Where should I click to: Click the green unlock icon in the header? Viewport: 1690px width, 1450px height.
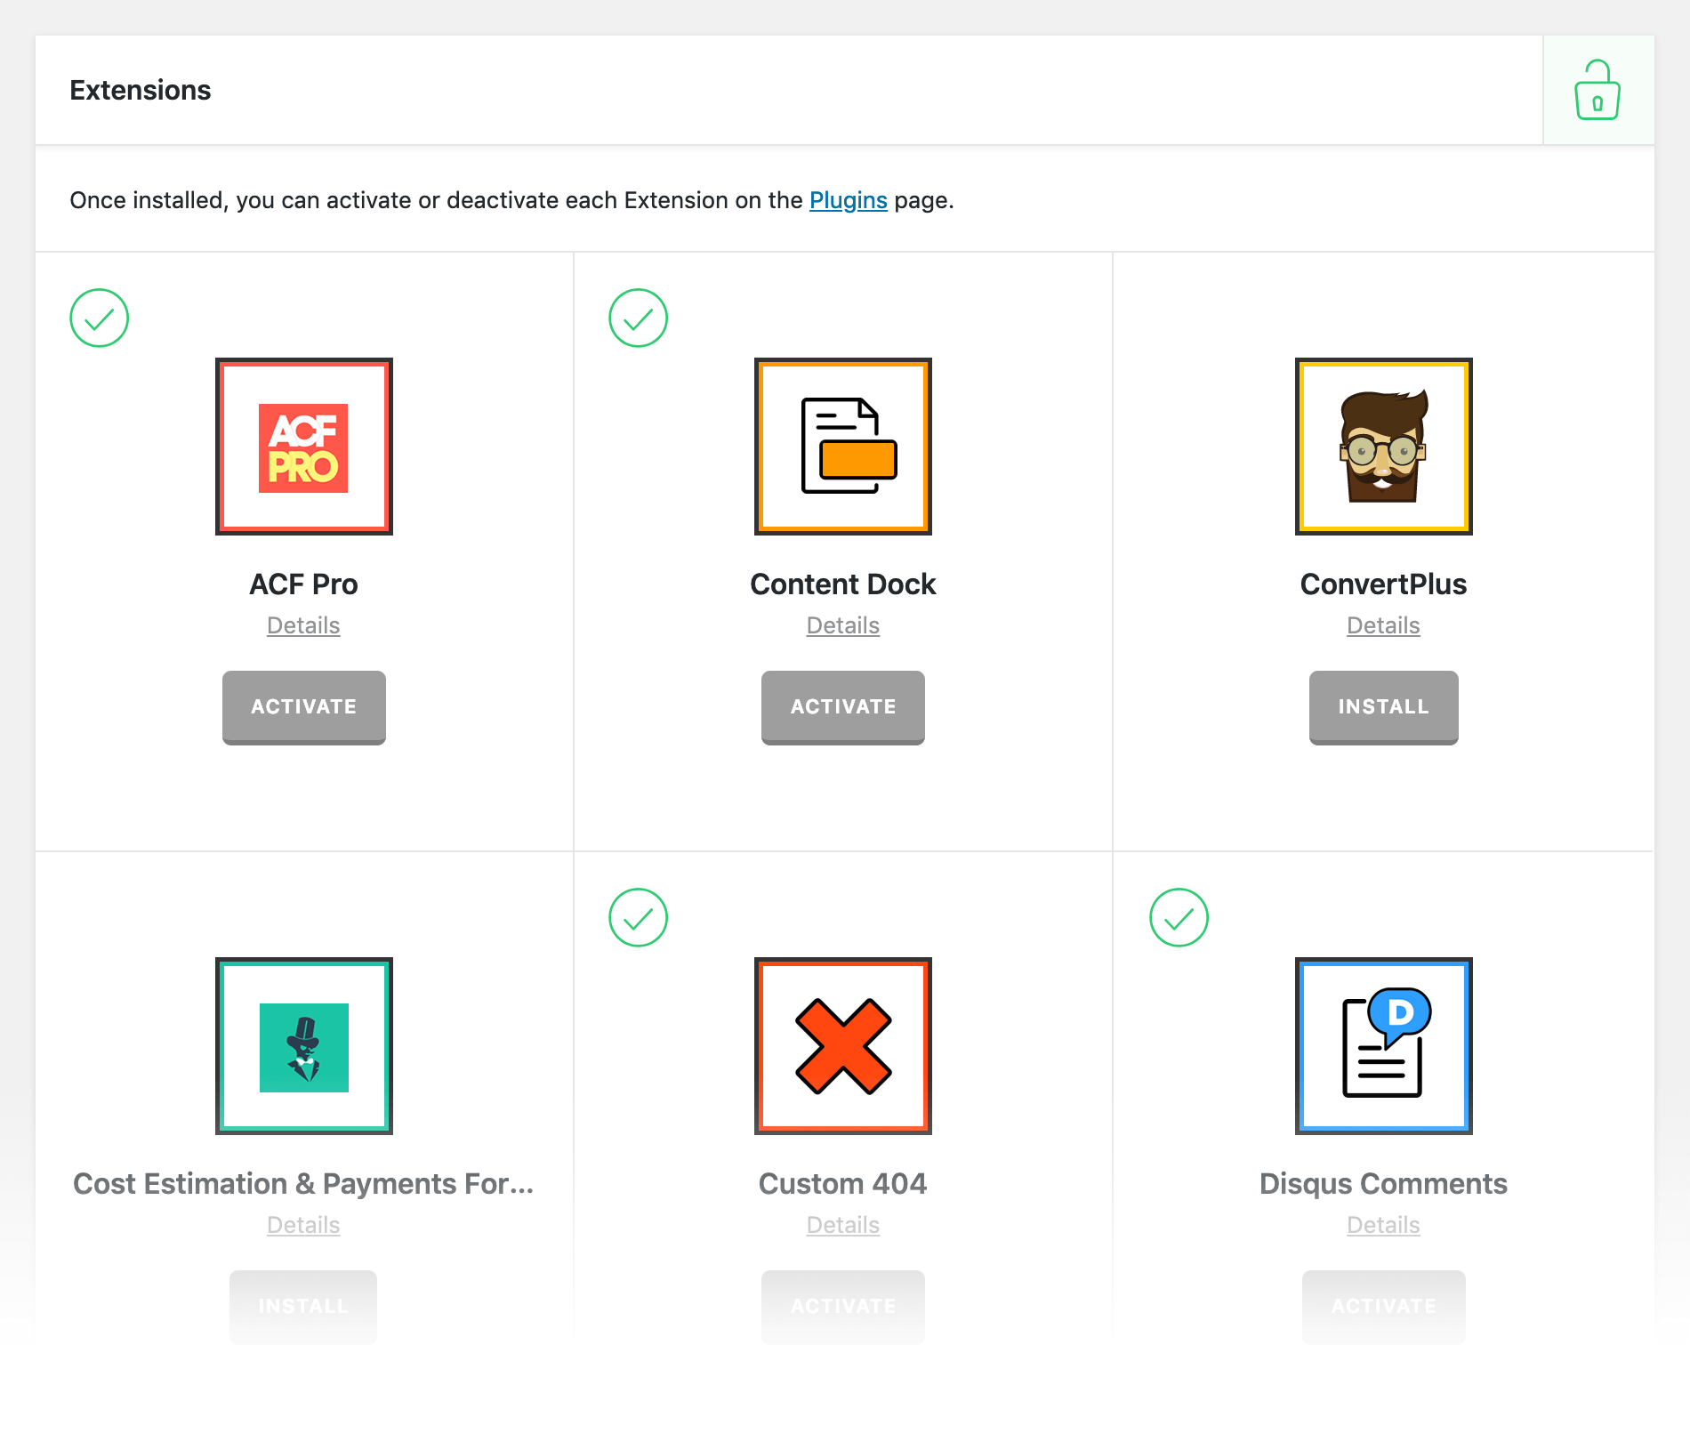(x=1597, y=92)
